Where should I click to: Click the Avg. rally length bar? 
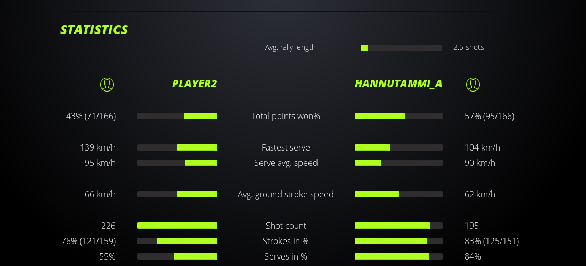[401, 48]
